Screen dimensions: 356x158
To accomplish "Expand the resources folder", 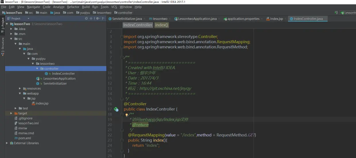I will [x=20, y=88].
